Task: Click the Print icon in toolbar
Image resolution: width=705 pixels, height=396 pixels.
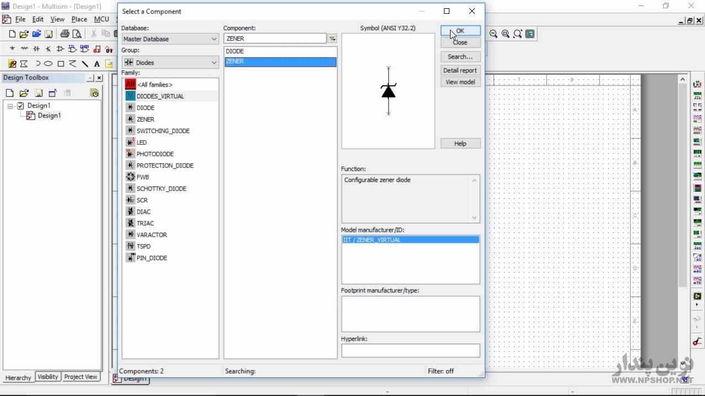Action: [x=64, y=34]
